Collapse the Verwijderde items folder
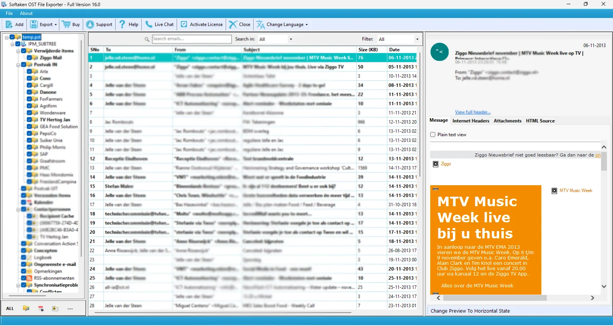Screen dimensions: 613x326 tap(18, 51)
